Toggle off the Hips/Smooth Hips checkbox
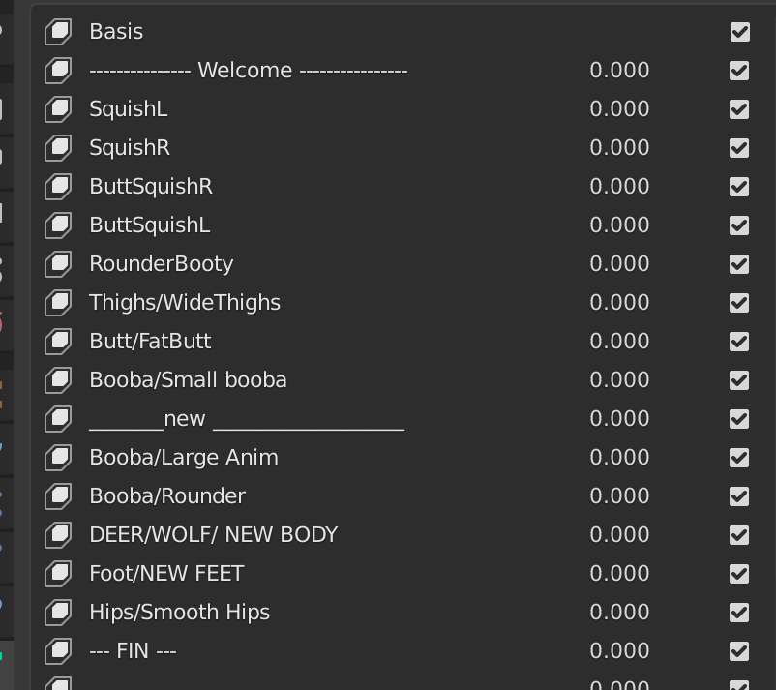 point(739,613)
